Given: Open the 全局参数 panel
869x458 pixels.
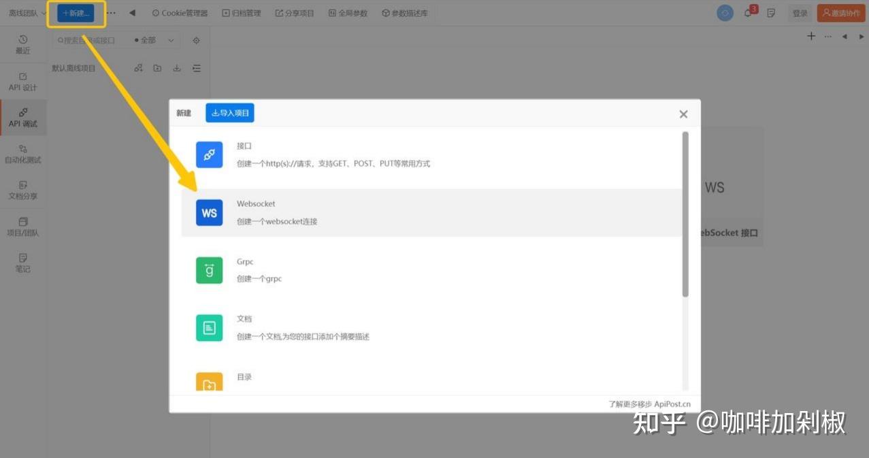Looking at the screenshot, I should (348, 12).
